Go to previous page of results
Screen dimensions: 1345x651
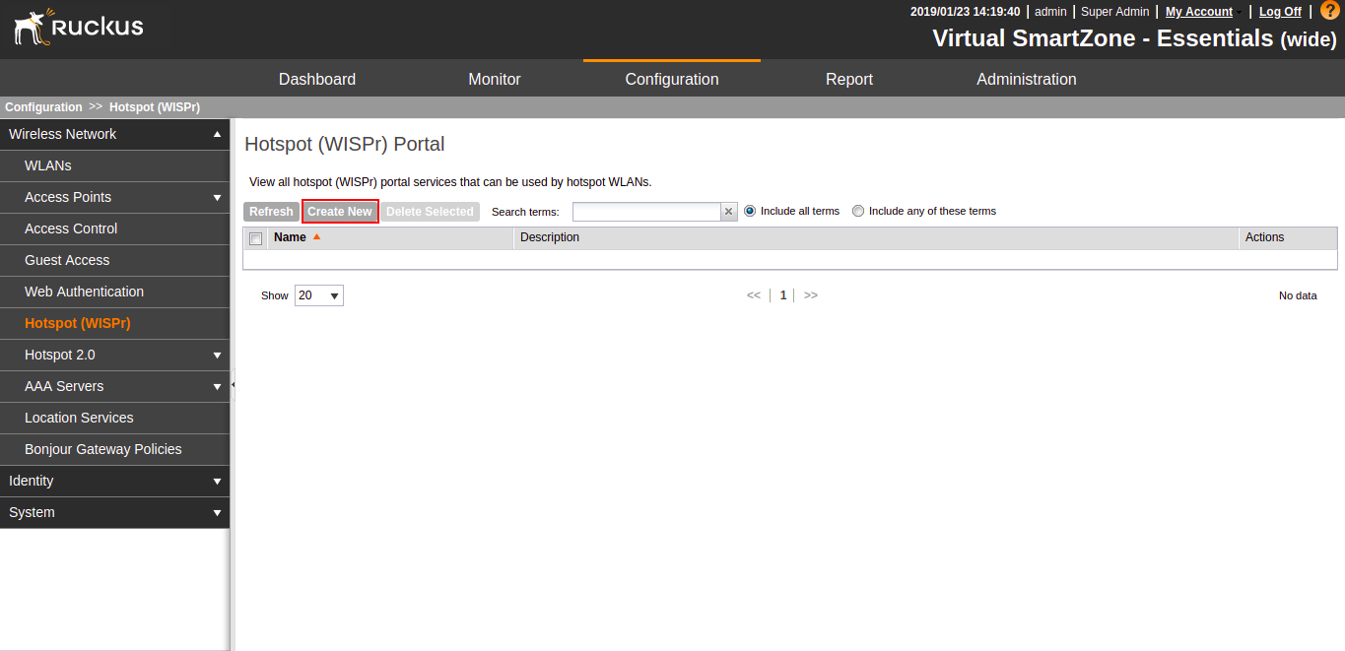coord(754,295)
